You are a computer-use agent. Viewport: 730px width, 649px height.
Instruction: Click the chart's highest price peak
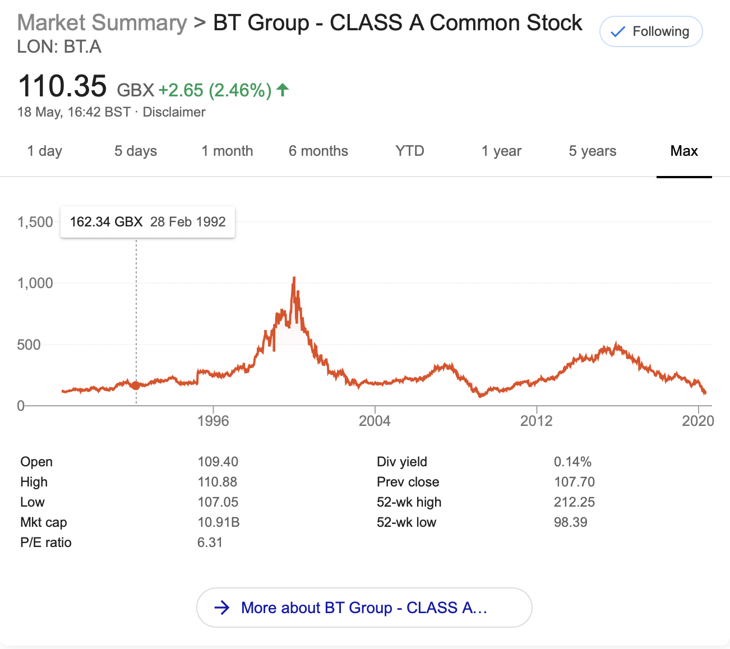[x=294, y=279]
